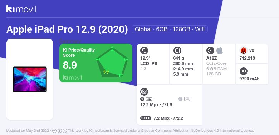Click the processor chip icon
The image size is (279, 135).
coord(210,50)
